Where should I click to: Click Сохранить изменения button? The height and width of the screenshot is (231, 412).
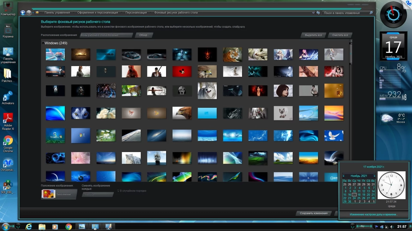(x=314, y=213)
